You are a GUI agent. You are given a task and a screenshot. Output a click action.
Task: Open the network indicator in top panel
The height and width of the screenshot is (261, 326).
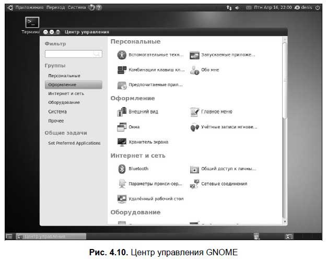(x=229, y=8)
